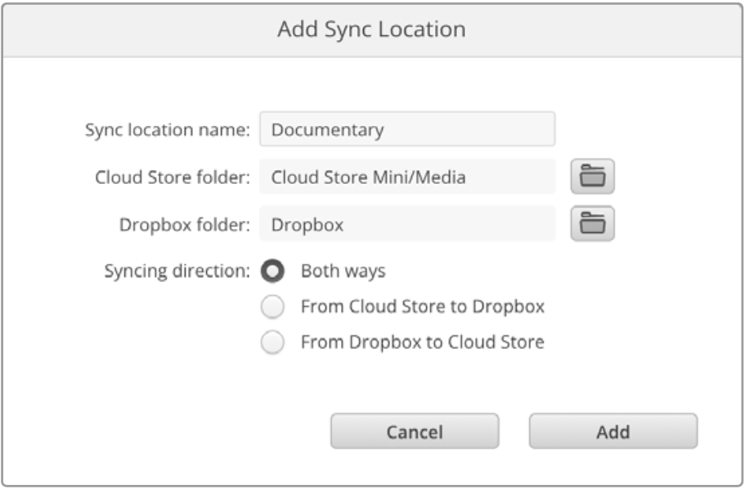Click the 'Syncing direction:' label
This screenshot has width=745, height=489.
177,271
